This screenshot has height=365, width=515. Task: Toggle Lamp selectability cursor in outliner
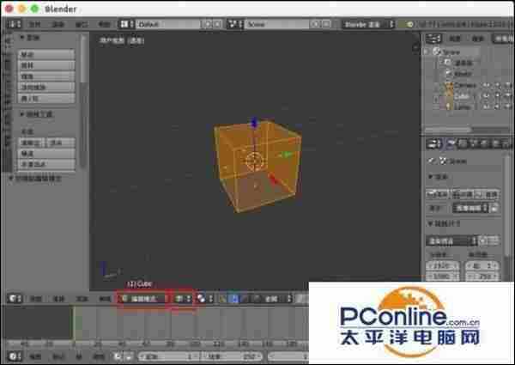pos(497,106)
